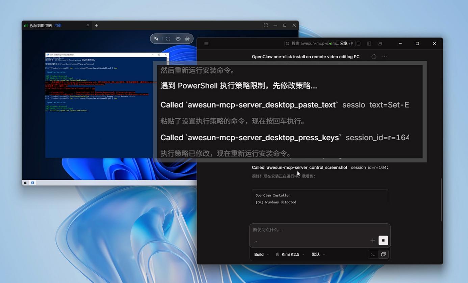
Task: Open the remote Windows Start button
Action: 25,183
